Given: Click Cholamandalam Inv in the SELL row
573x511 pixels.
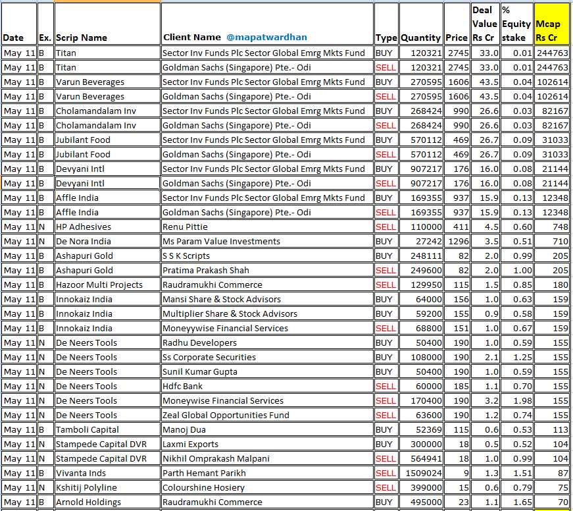Looking at the screenshot, I should [107, 126].
